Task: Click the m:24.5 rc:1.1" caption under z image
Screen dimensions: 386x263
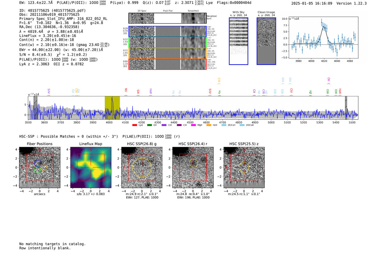Action: [244, 194]
